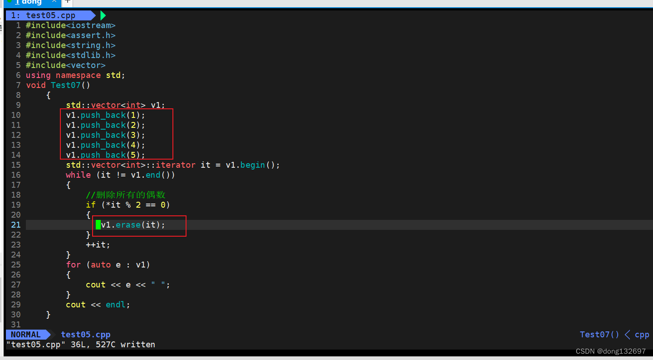The height and width of the screenshot is (360, 653).
Task: Click the v1.push_back(5); statement
Action: click(x=106, y=155)
